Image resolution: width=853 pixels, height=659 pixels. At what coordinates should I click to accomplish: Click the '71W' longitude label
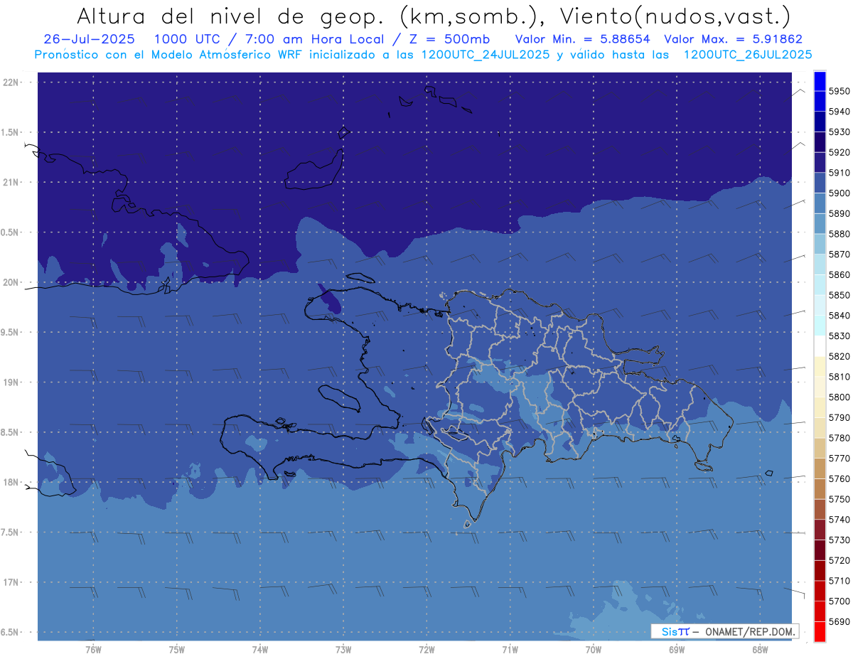[510, 649]
